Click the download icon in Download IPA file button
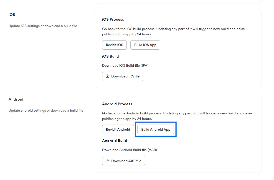The image size is (274, 180). (x=107, y=76)
